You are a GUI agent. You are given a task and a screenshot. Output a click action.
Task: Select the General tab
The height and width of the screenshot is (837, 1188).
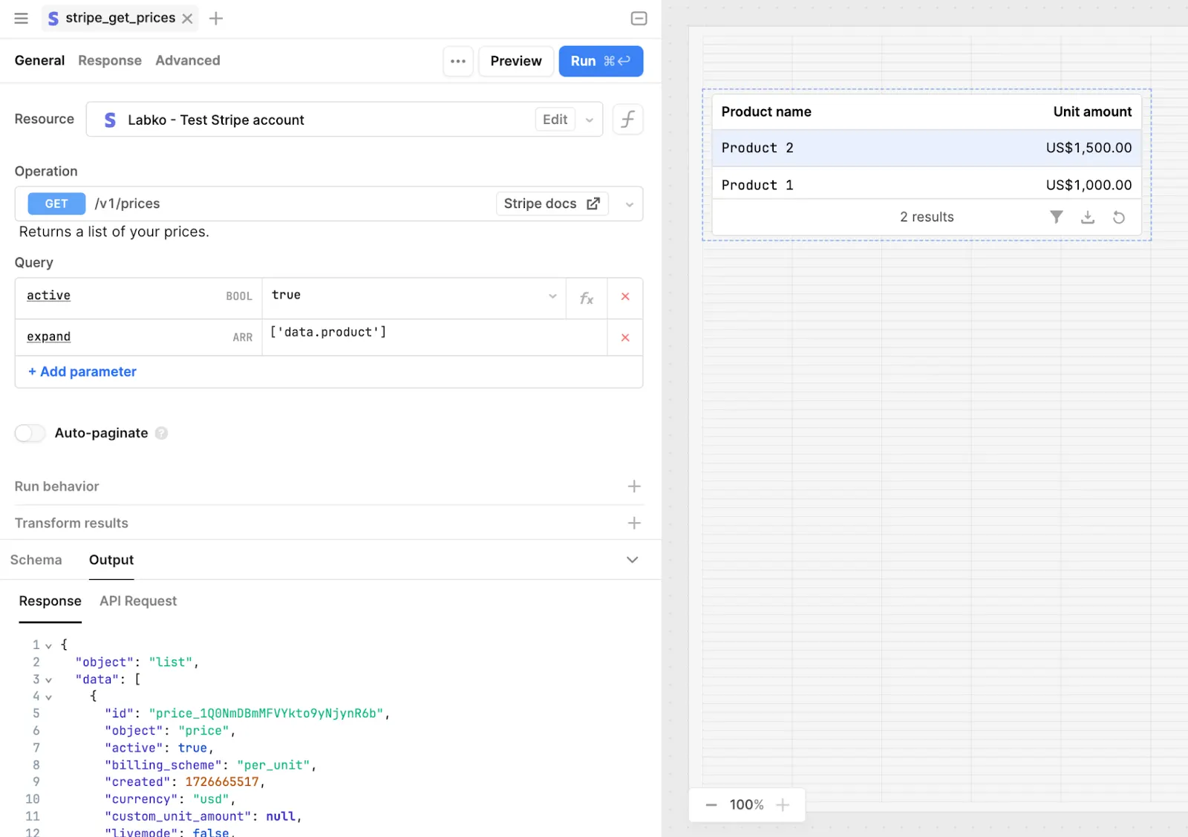point(39,61)
